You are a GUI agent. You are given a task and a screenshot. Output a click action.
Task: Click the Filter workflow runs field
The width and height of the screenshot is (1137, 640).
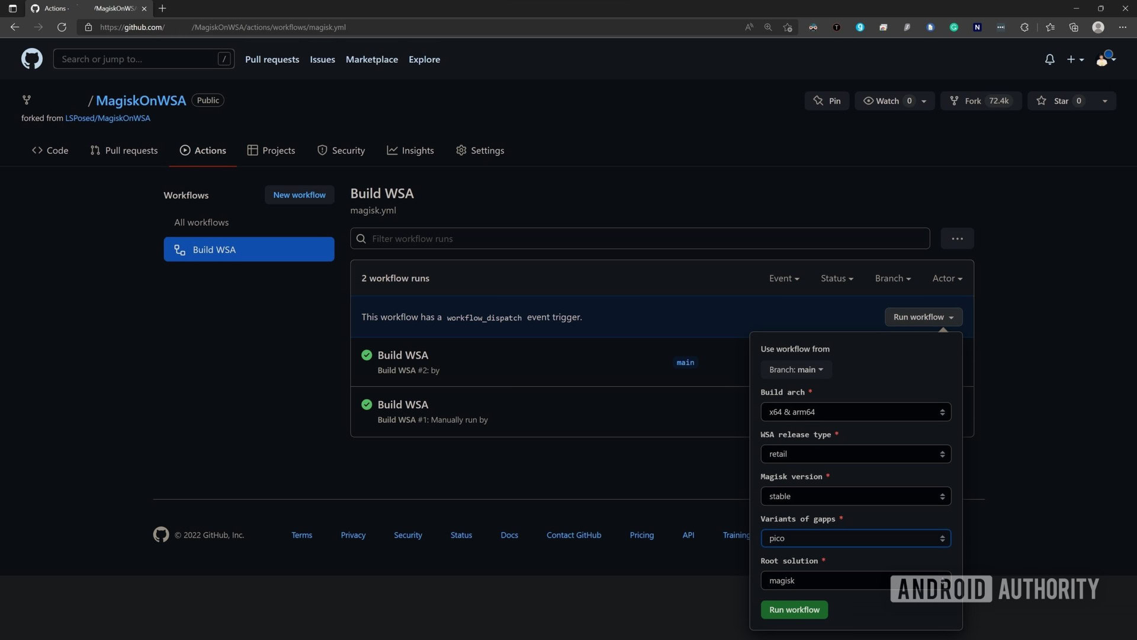pos(640,239)
